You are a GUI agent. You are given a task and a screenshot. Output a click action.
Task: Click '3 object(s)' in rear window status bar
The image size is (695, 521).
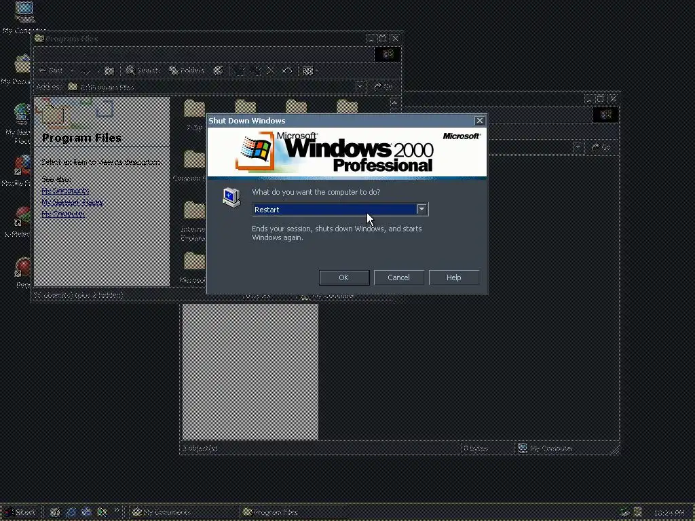tap(200, 448)
